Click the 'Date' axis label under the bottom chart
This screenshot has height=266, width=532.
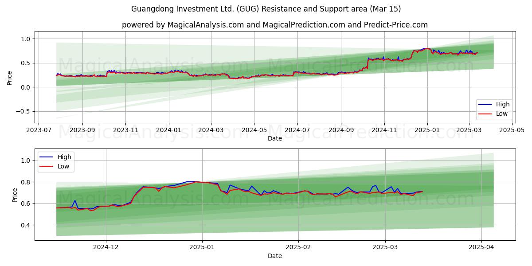(x=275, y=256)
